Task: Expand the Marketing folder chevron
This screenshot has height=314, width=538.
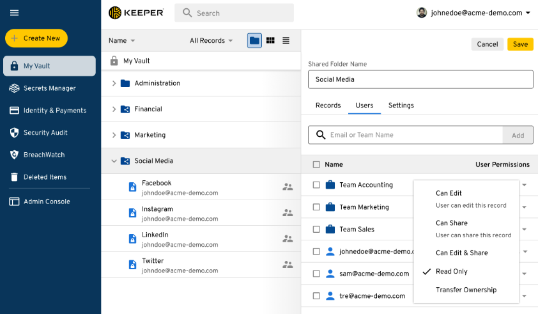Action: 114,135
